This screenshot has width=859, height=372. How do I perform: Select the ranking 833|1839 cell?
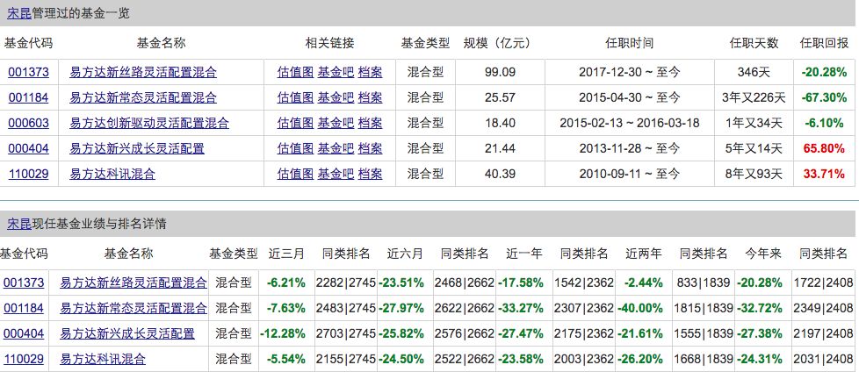pos(704,283)
